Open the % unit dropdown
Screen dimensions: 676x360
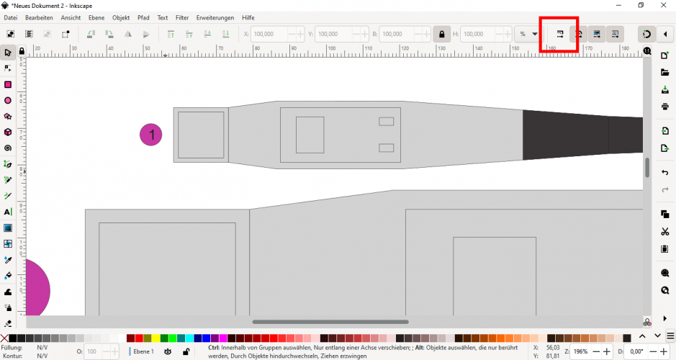528,34
